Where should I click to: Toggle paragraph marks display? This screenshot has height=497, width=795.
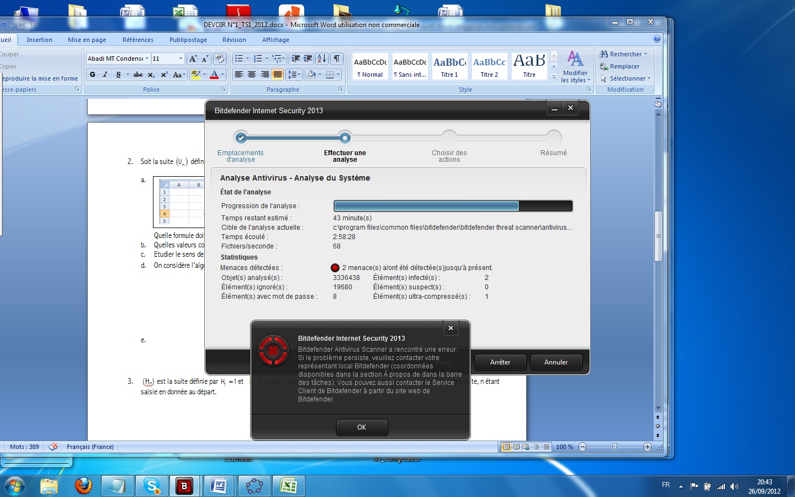point(337,59)
